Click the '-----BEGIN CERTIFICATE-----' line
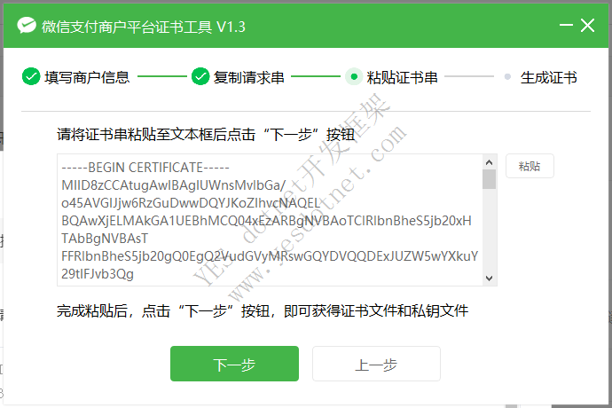This screenshot has height=408, width=612. pos(145,168)
